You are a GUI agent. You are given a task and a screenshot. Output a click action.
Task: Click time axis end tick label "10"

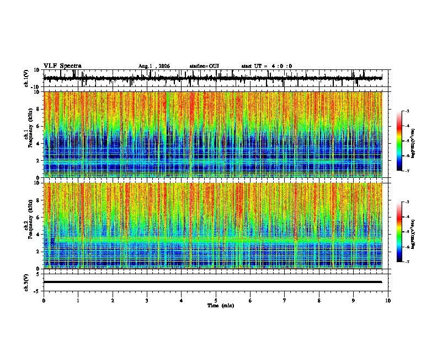pyautogui.click(x=388, y=301)
